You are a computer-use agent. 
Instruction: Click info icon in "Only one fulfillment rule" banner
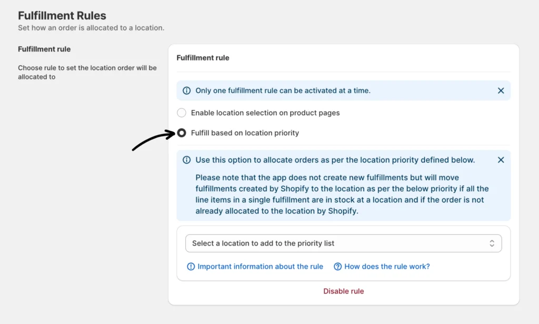[x=186, y=90]
